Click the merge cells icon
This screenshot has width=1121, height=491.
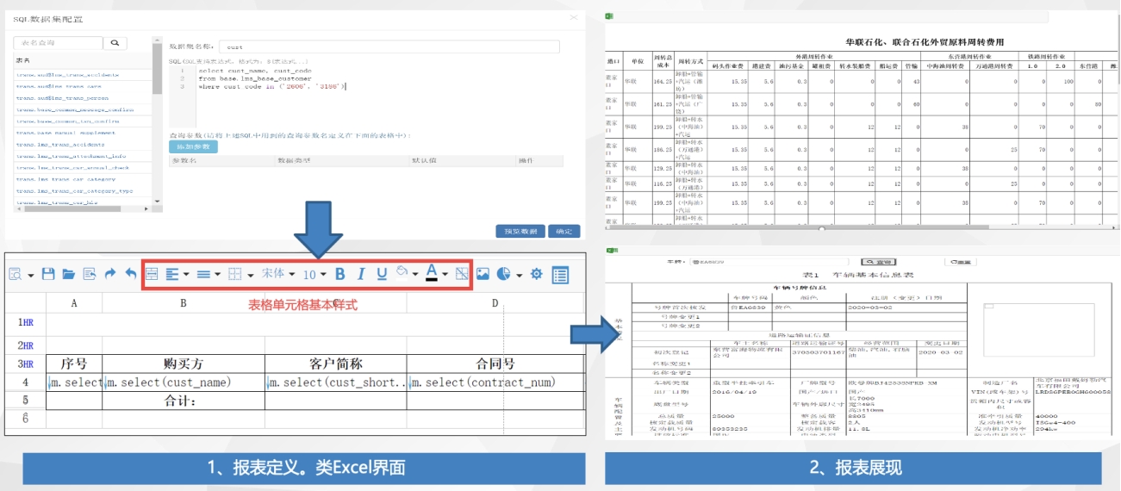point(151,274)
